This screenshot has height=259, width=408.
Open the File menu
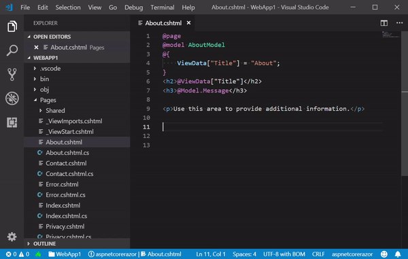25,7
